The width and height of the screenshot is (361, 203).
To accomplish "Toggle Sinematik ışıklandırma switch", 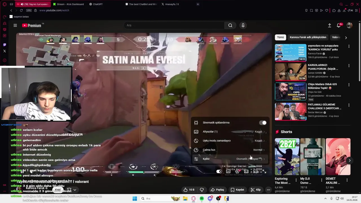I will 263,123.
